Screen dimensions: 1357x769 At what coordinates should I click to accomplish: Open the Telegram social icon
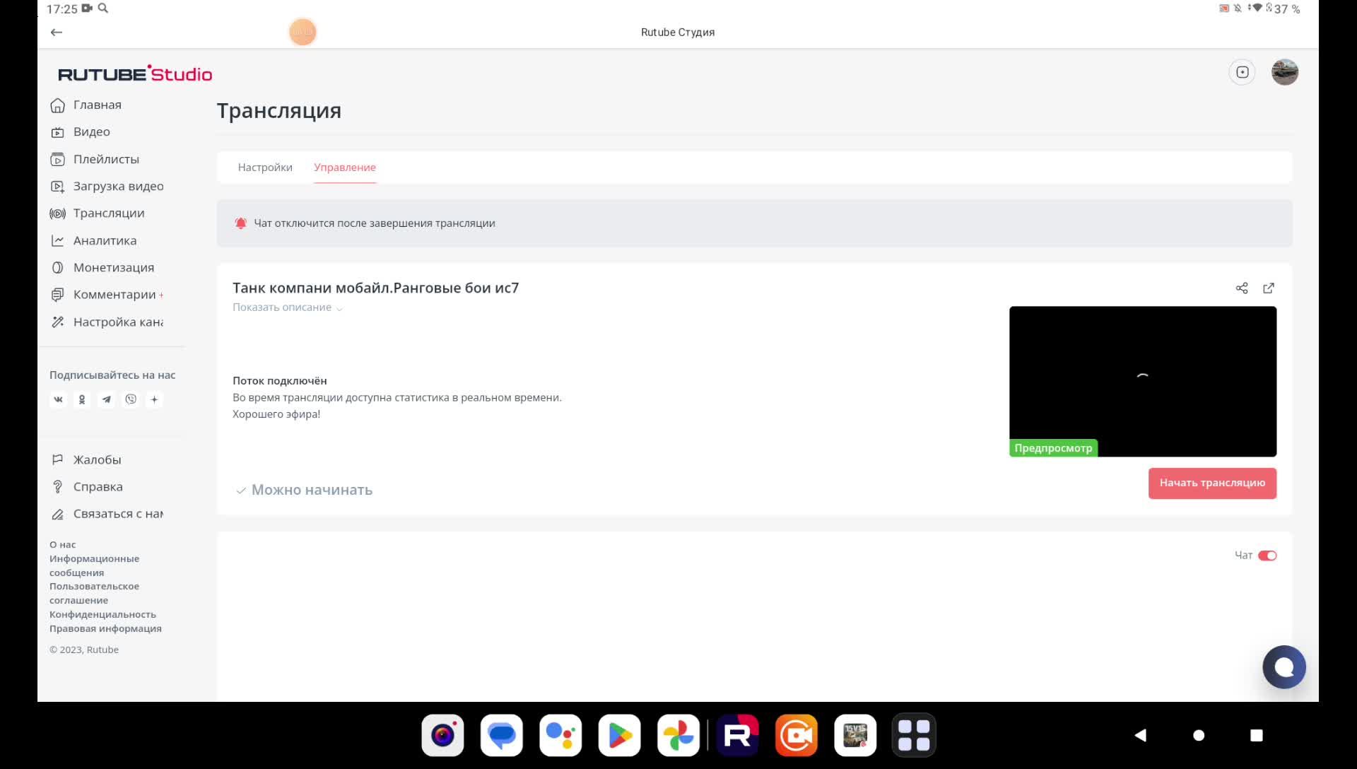click(106, 399)
